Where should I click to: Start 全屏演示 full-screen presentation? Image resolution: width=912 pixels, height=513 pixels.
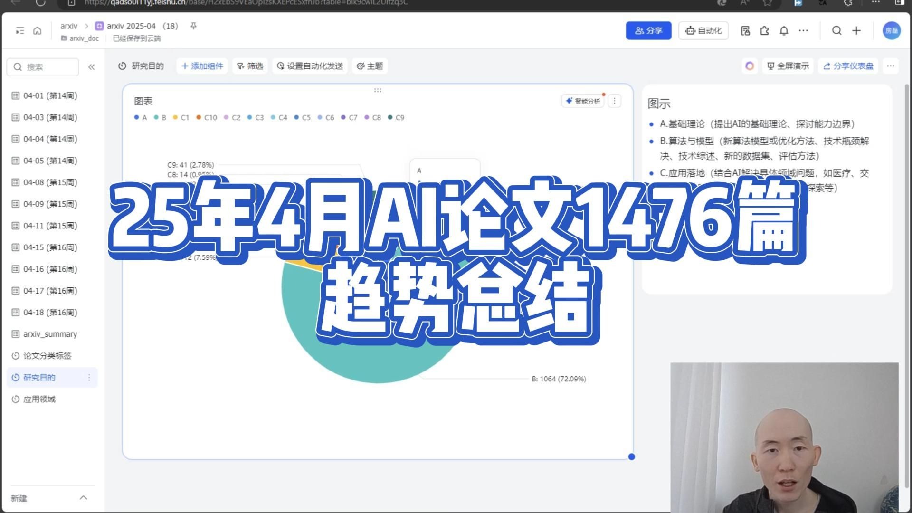pos(788,66)
